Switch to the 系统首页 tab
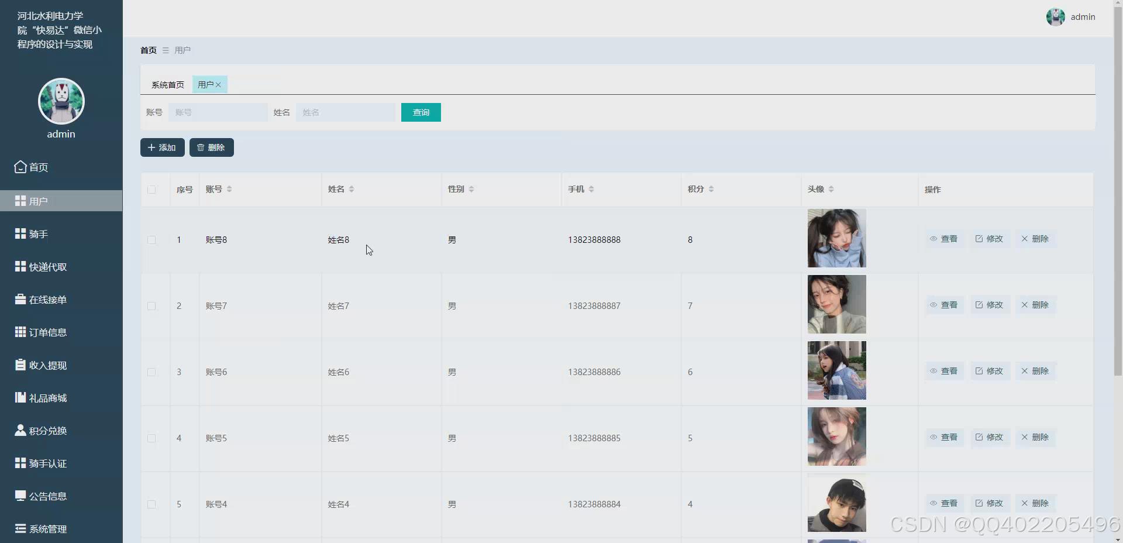1123x543 pixels. [x=168, y=85]
